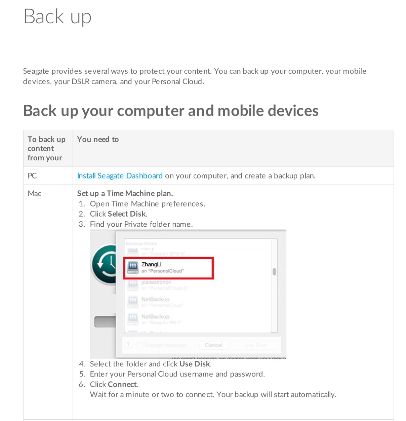Click the top disk icon on Seagate-DP6-0

click(133, 251)
